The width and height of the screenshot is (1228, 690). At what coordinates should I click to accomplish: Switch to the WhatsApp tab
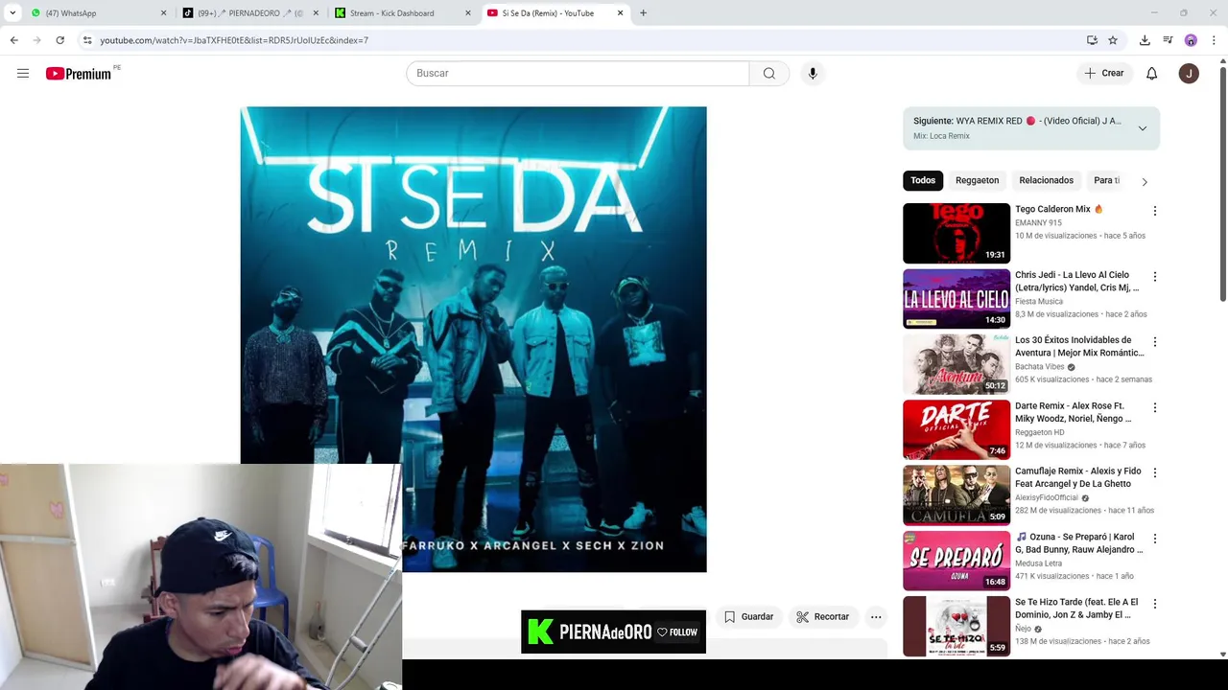pos(96,13)
